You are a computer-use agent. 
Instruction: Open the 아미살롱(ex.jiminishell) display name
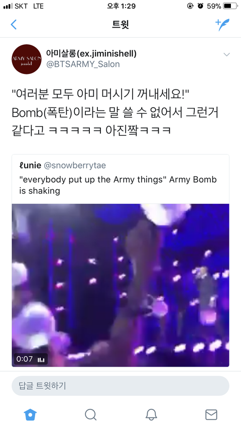point(91,53)
